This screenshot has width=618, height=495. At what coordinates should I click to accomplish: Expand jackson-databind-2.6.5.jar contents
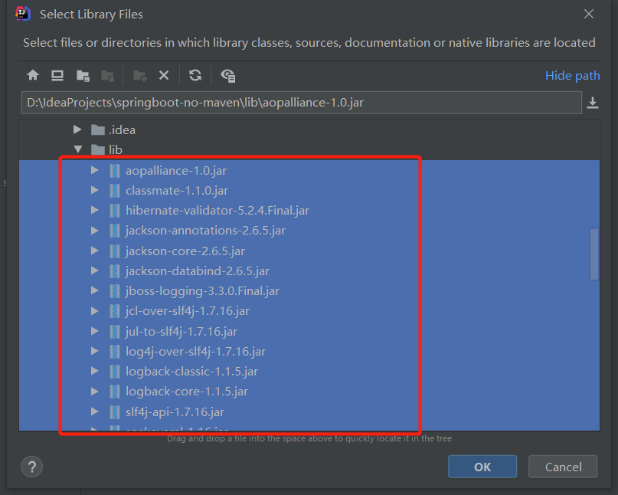click(x=95, y=270)
